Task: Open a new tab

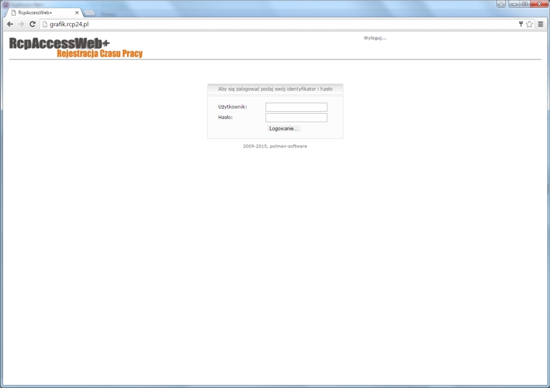Action: 89,12
